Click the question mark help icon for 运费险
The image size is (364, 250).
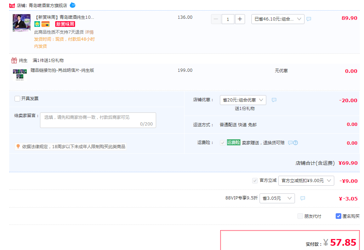(x=296, y=143)
